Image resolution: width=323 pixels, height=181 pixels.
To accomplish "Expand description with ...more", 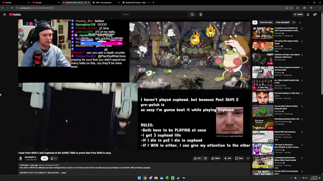I will (63, 173).
